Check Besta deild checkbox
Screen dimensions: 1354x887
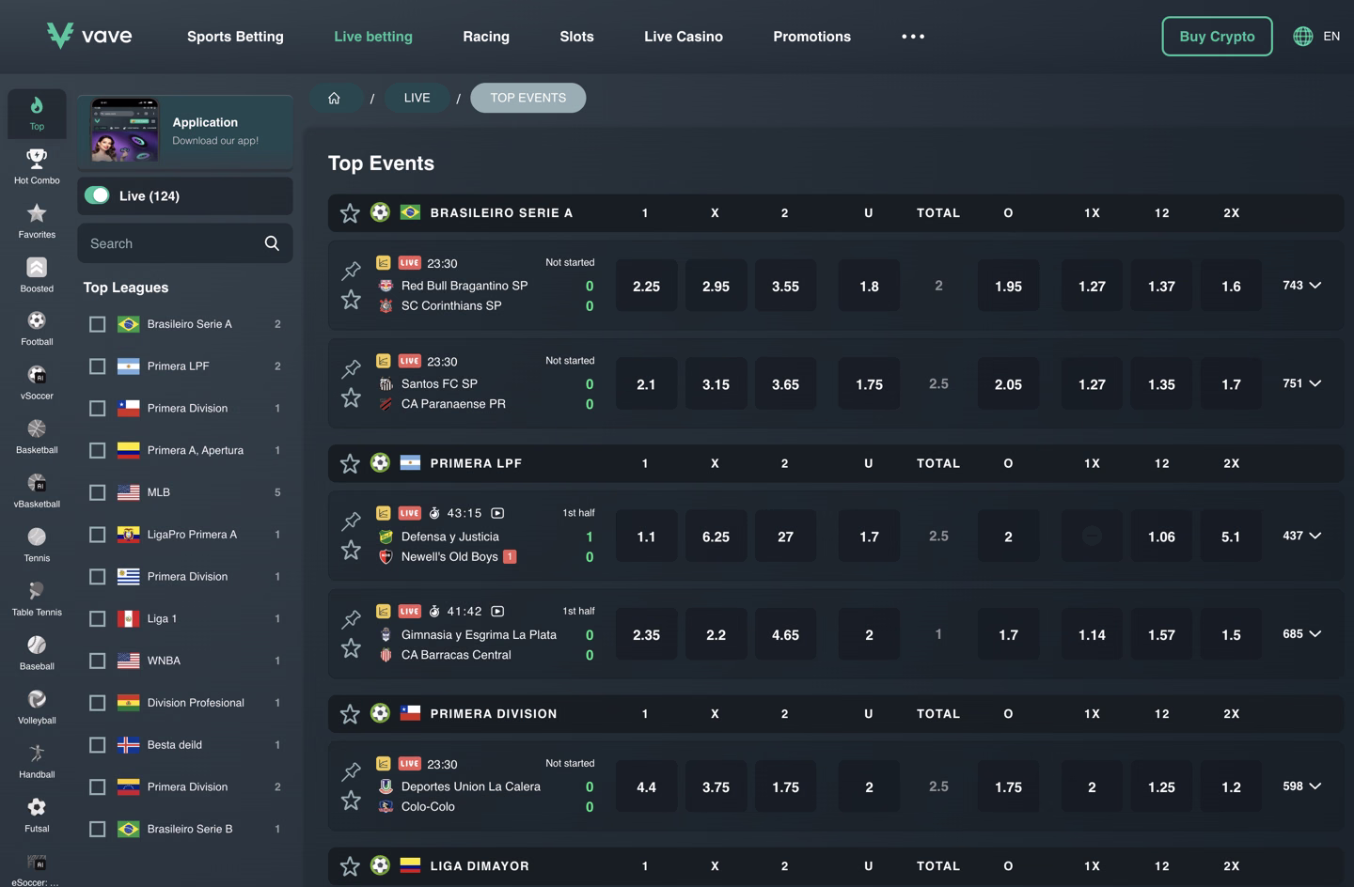pyautogui.click(x=97, y=745)
